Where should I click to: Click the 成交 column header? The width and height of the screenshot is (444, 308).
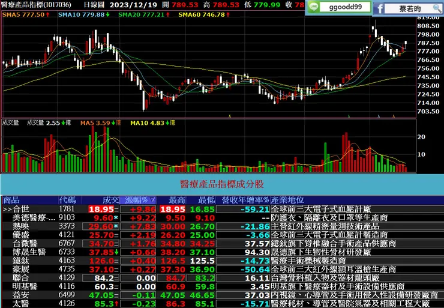click(x=110, y=200)
